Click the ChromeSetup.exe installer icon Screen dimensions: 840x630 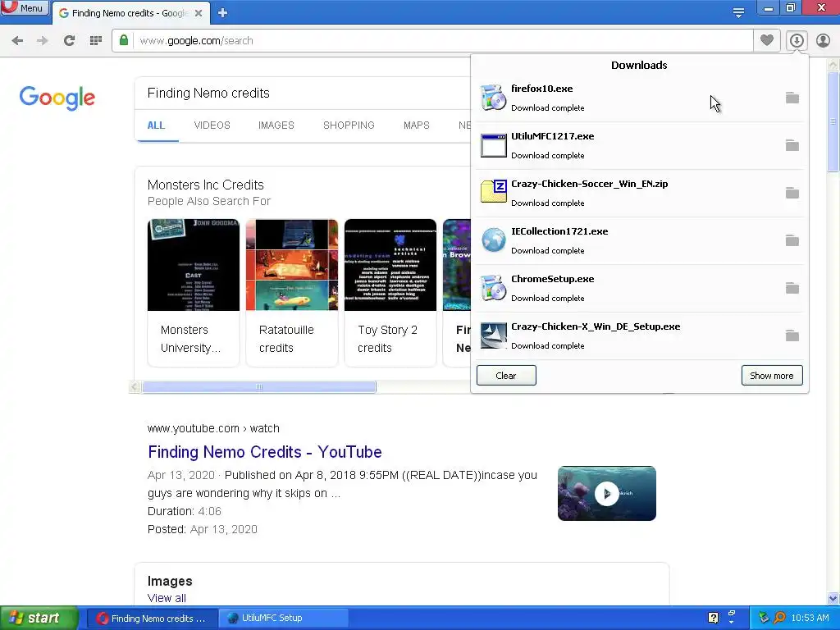click(493, 288)
